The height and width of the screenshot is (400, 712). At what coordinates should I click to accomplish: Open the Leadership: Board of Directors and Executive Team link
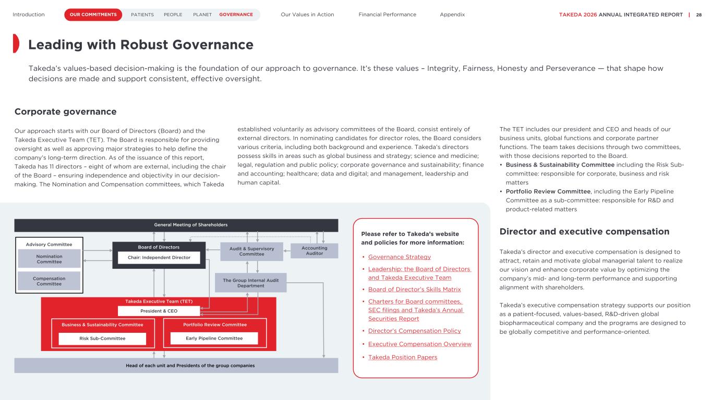pyautogui.click(x=419, y=273)
